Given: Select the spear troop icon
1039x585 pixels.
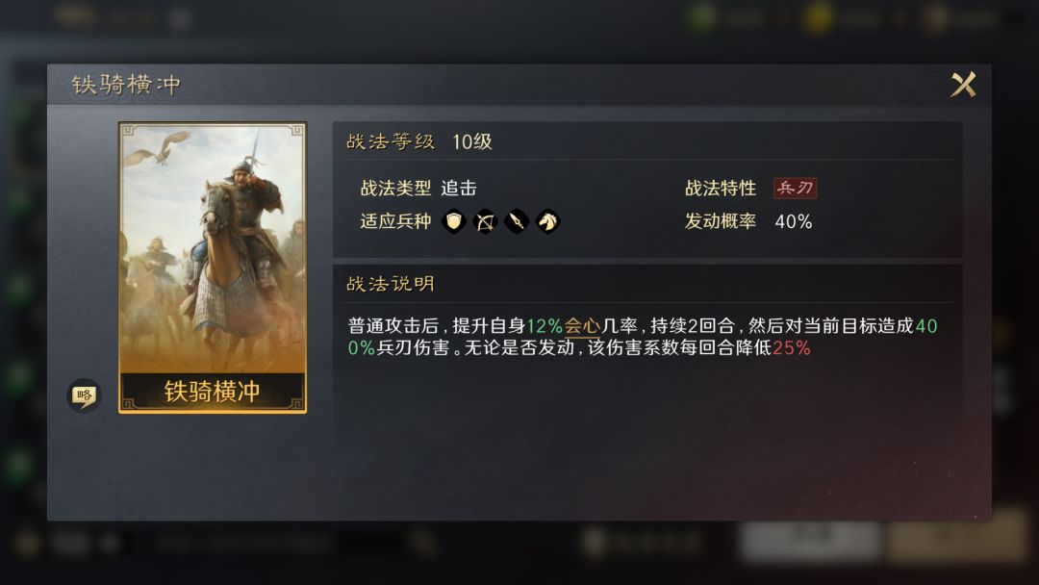Looking at the screenshot, I should coord(517,221).
